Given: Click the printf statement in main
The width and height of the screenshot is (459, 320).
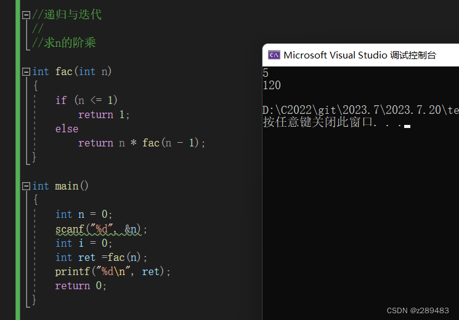Looking at the screenshot, I should pyautogui.click(x=112, y=272).
